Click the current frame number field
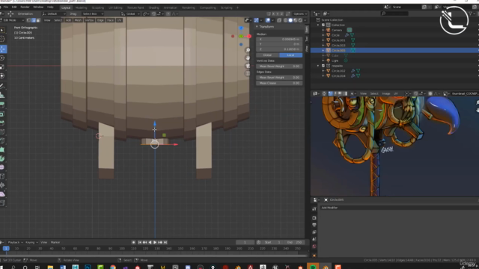 (x=245, y=242)
